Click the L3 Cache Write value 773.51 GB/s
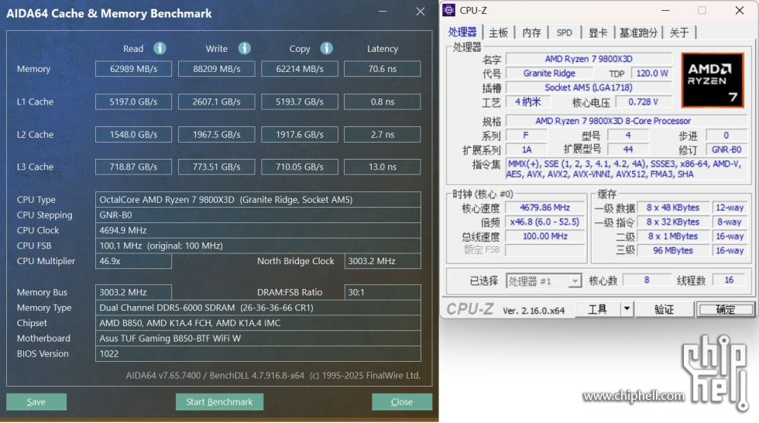 216,167
